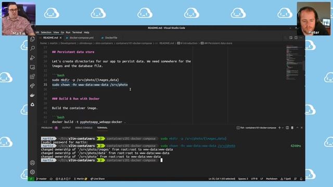Open problems count in status bar
The height and width of the screenshot is (187, 333).
[x=63, y=179]
